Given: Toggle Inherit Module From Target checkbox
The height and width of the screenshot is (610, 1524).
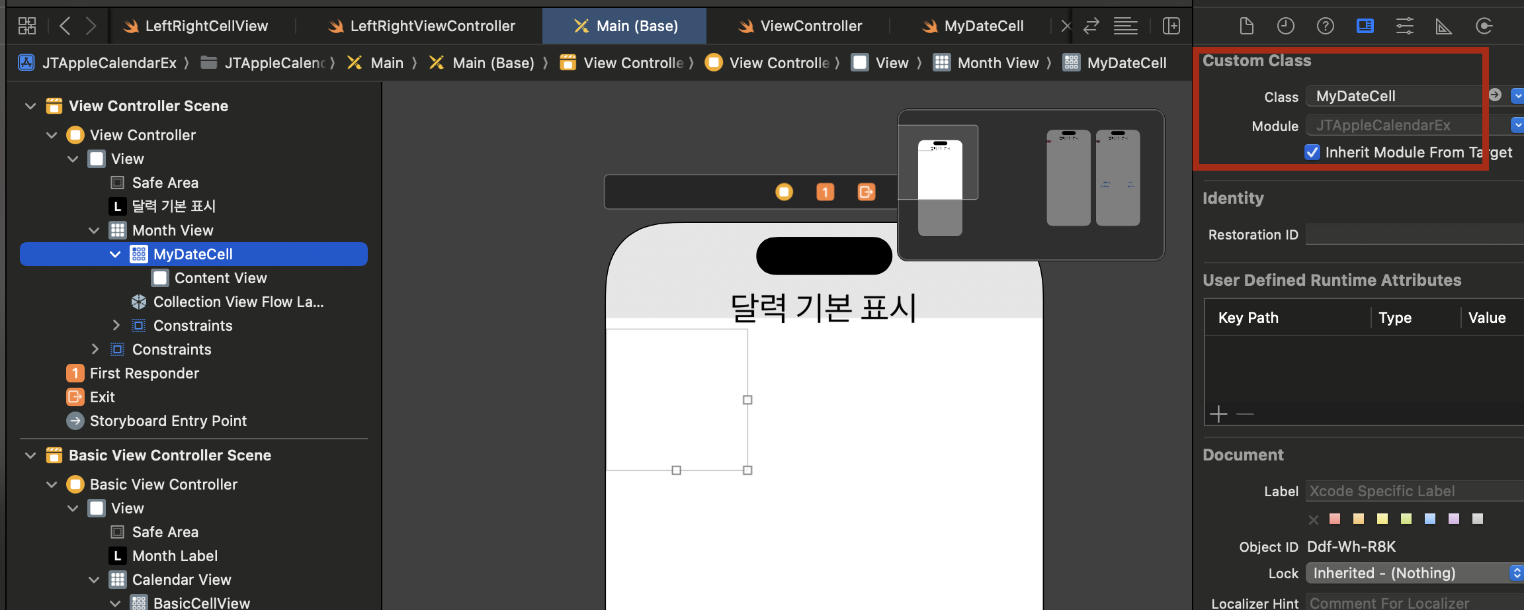Looking at the screenshot, I should coord(1312,152).
